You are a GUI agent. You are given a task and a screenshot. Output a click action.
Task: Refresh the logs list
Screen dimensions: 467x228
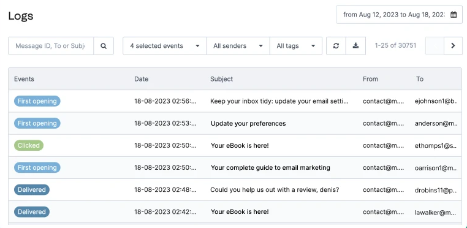336,46
